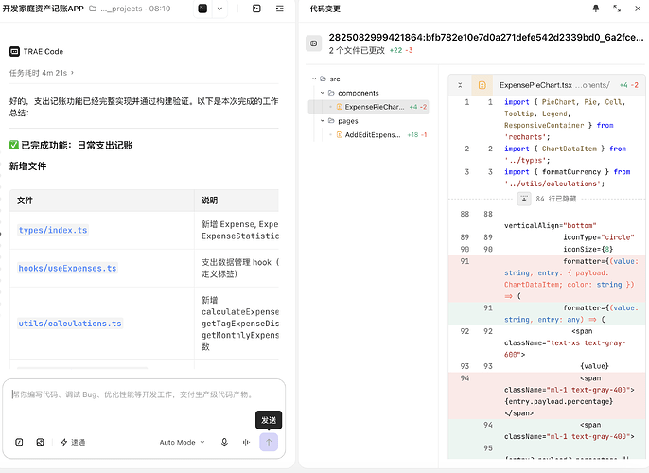Screen dimensions: 649x473
Task: Collapse the src folder
Action: [314, 79]
